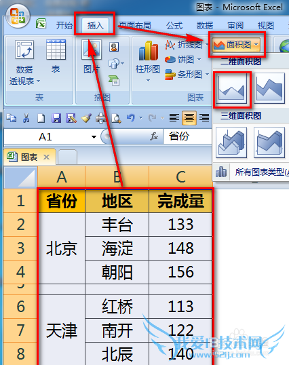The height and width of the screenshot is (365, 289).
Task: Select column A header
Action: tap(62, 177)
